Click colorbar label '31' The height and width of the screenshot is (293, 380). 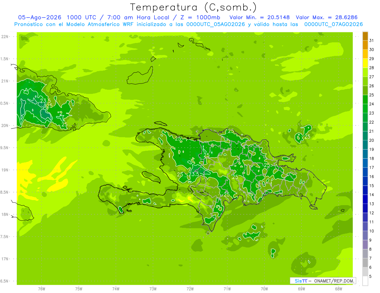[371, 40]
